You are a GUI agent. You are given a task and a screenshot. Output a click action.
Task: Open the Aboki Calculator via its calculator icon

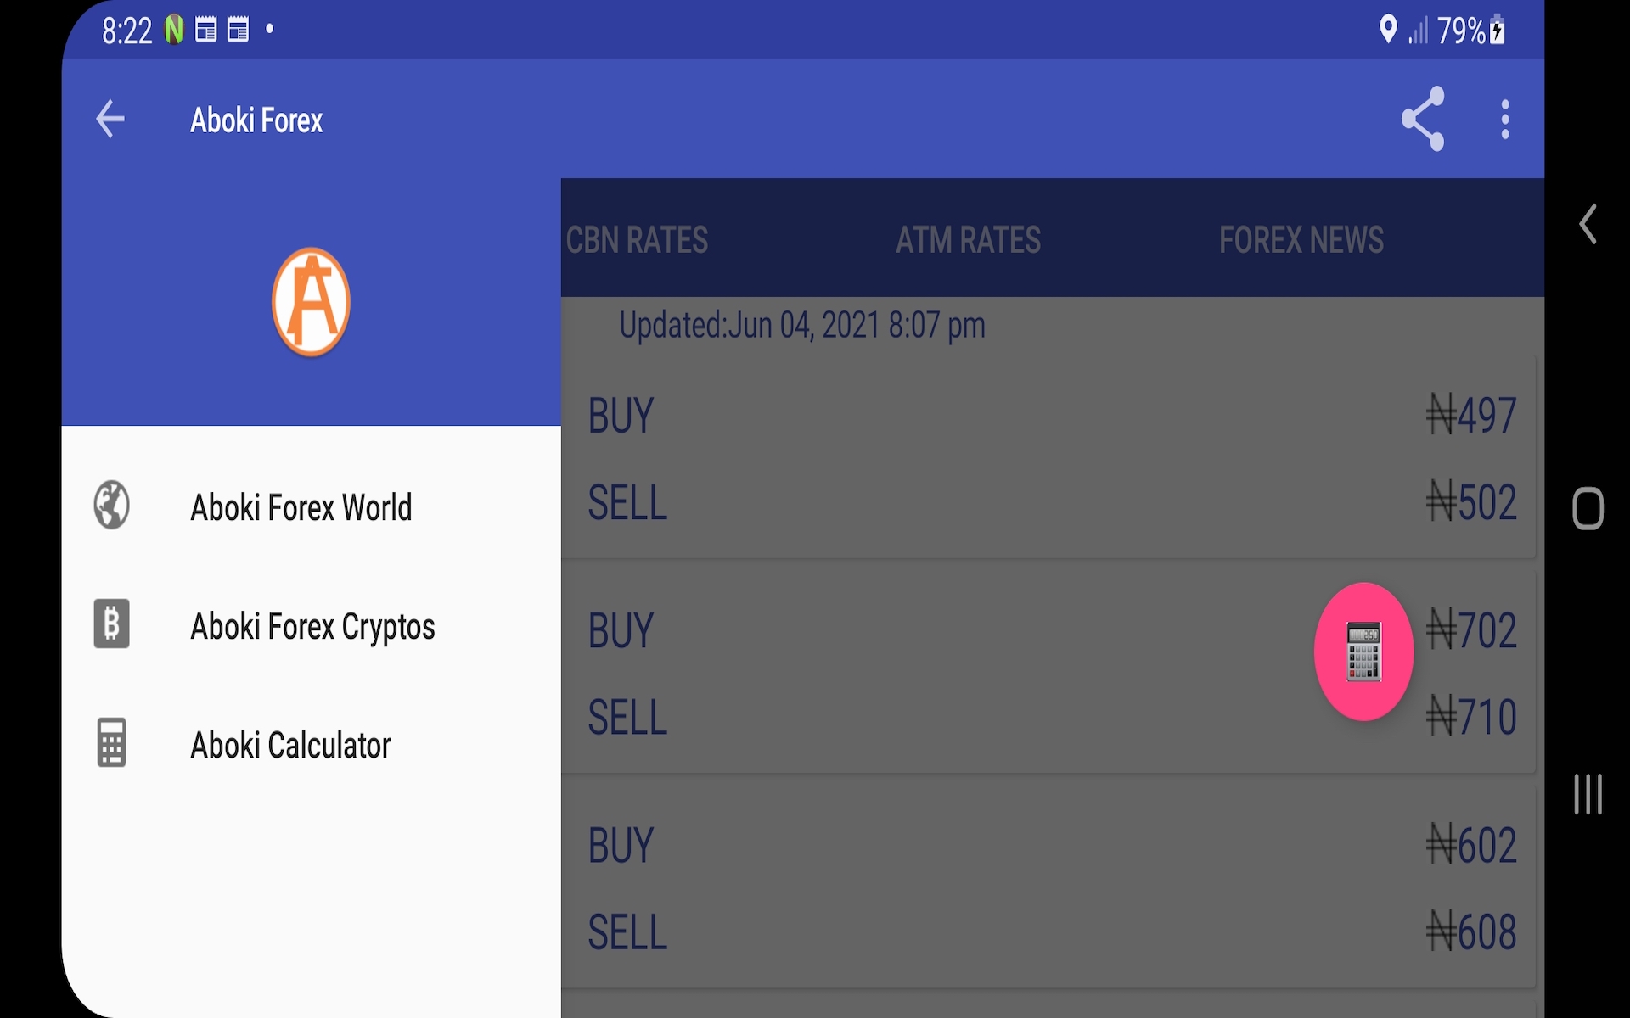coord(110,743)
